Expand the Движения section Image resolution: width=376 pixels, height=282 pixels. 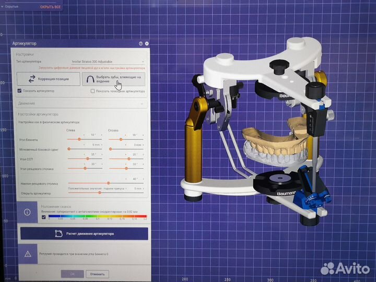[x=81, y=103]
